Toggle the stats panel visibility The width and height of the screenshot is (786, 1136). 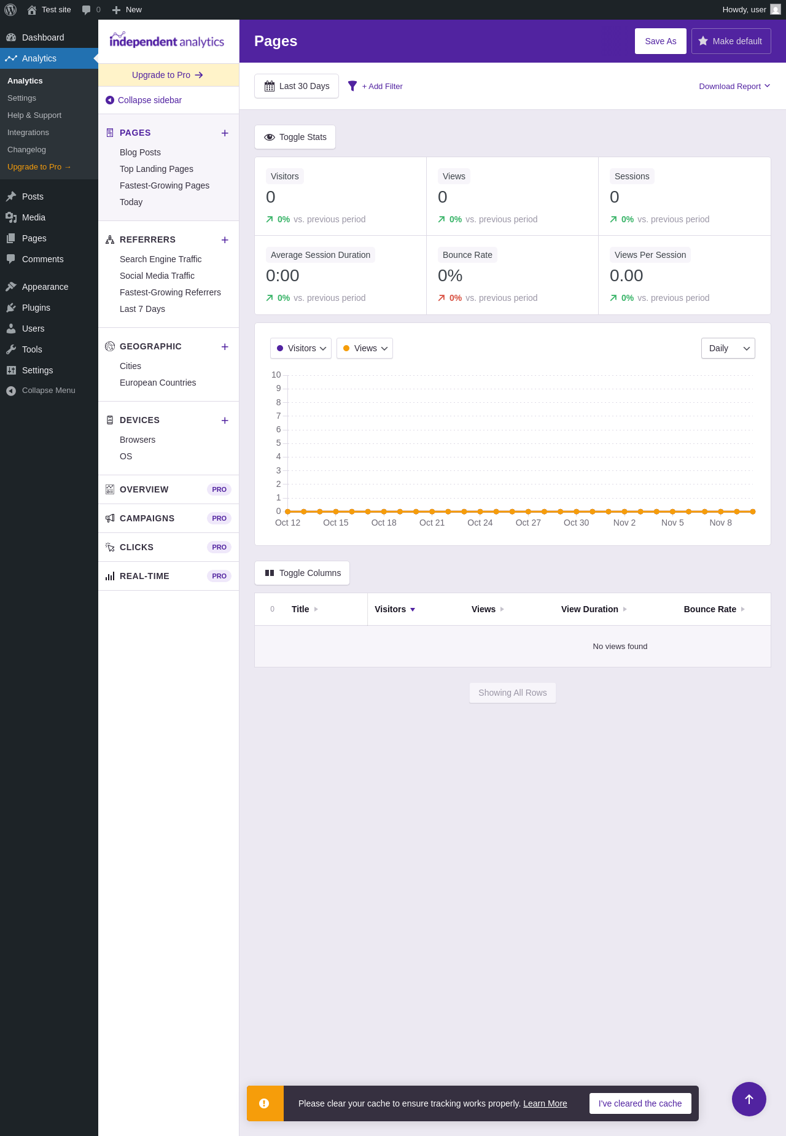point(295,137)
